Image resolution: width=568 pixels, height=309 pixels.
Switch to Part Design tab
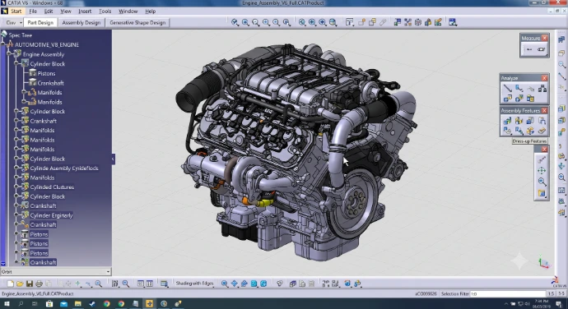(40, 22)
